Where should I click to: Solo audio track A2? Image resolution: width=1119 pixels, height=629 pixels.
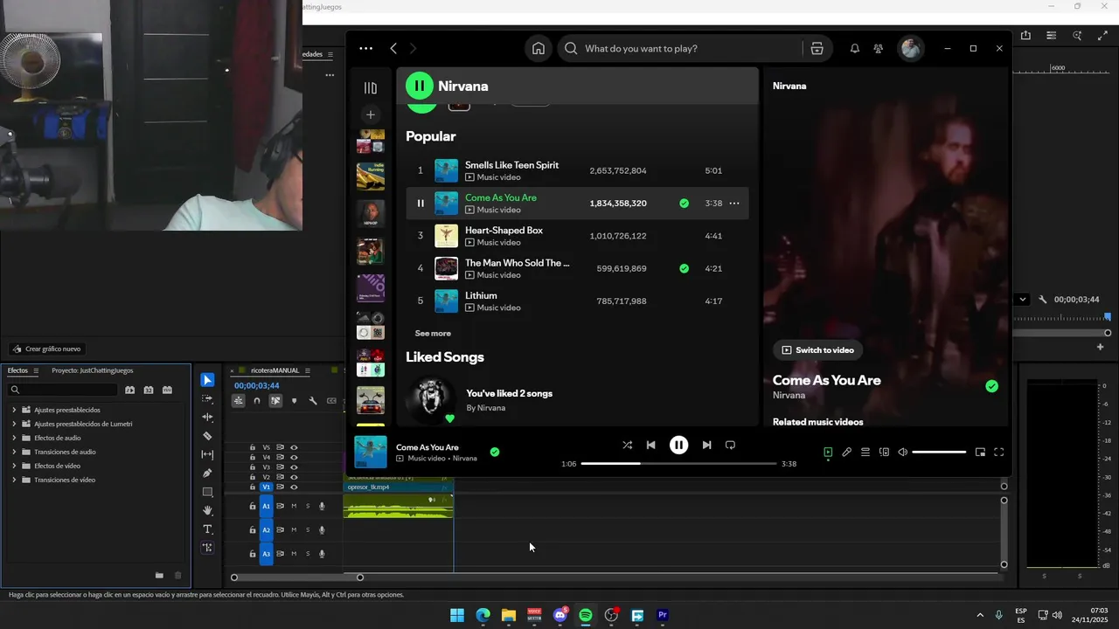click(x=308, y=529)
